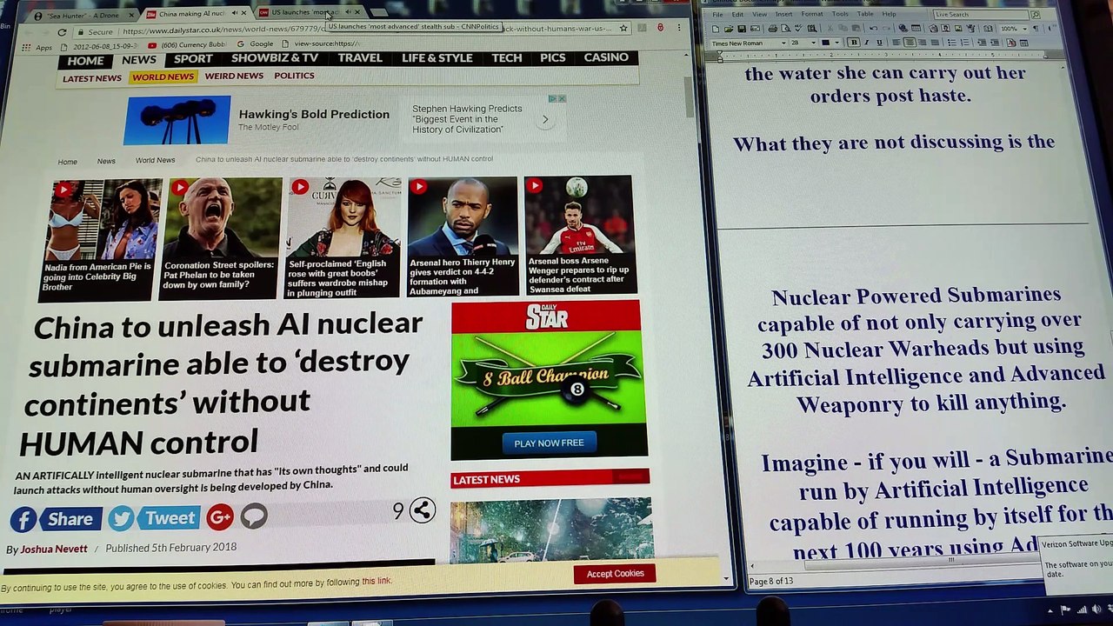The image size is (1113, 626).
Task: Toggle Bold formatting in word processor
Action: coord(854,43)
